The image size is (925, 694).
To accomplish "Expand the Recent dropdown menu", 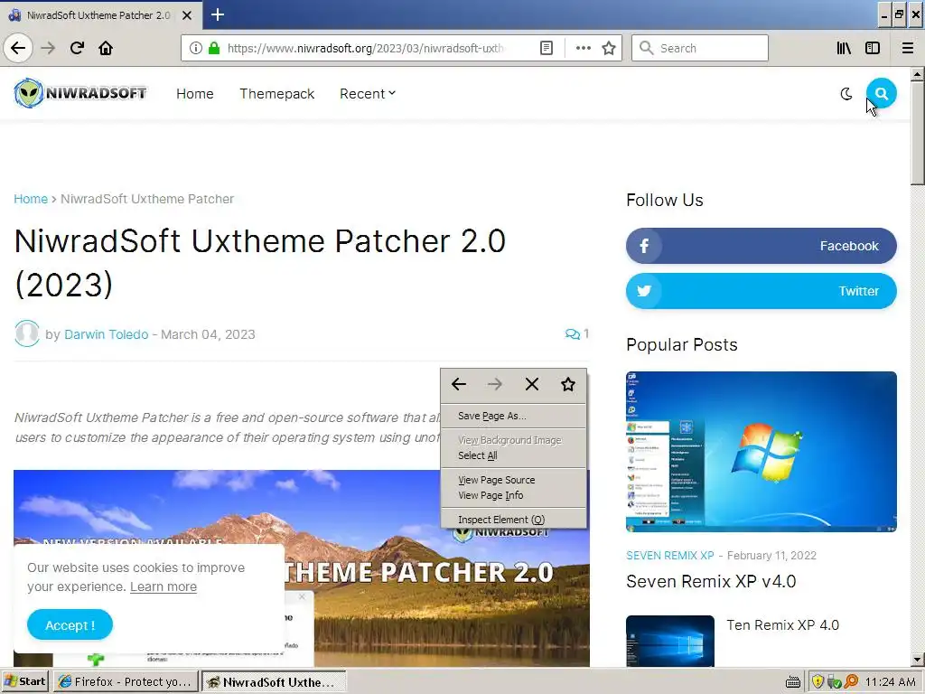I will tap(368, 93).
